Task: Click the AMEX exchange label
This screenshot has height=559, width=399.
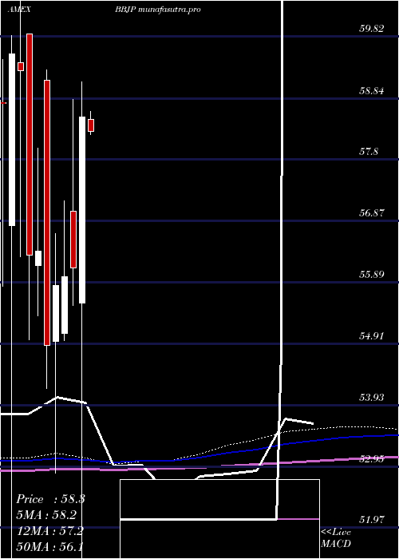Action: (x=18, y=10)
